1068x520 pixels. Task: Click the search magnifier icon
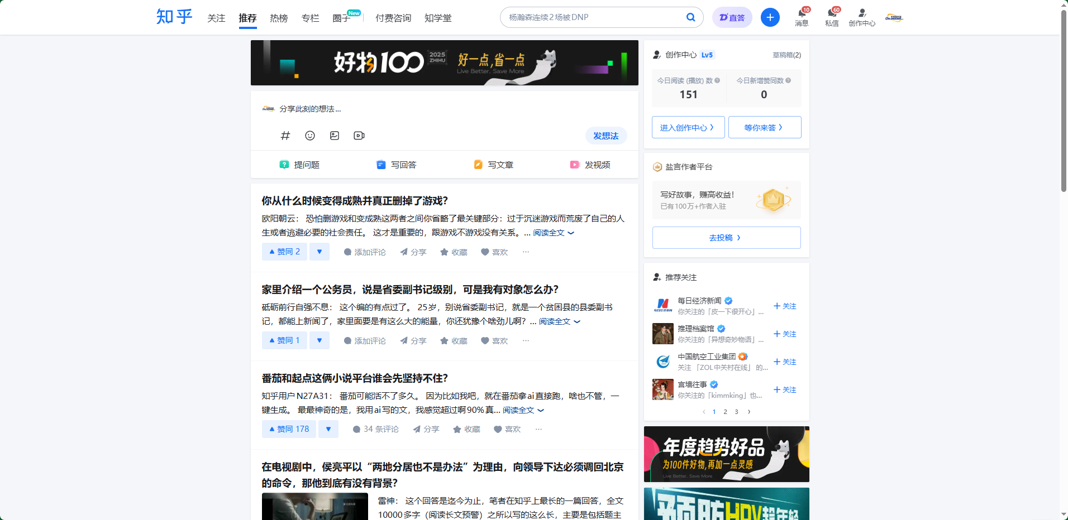(x=691, y=17)
